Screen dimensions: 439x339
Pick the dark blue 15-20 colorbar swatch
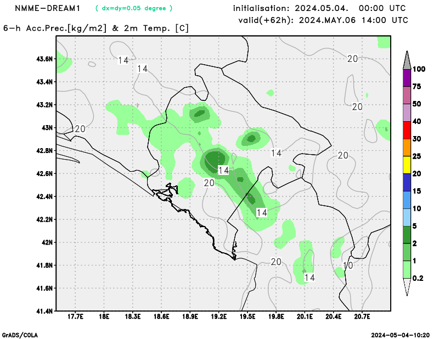407,183
